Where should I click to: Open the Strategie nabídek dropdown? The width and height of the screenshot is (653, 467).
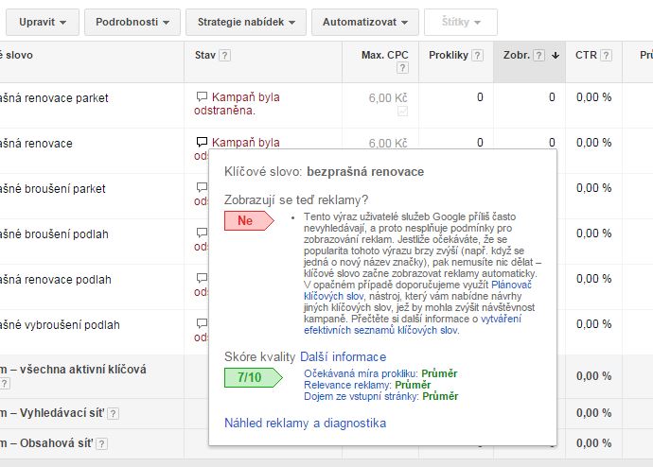tap(246, 22)
